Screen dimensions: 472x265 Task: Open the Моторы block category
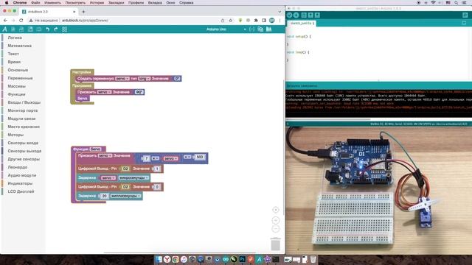[x=15, y=135]
